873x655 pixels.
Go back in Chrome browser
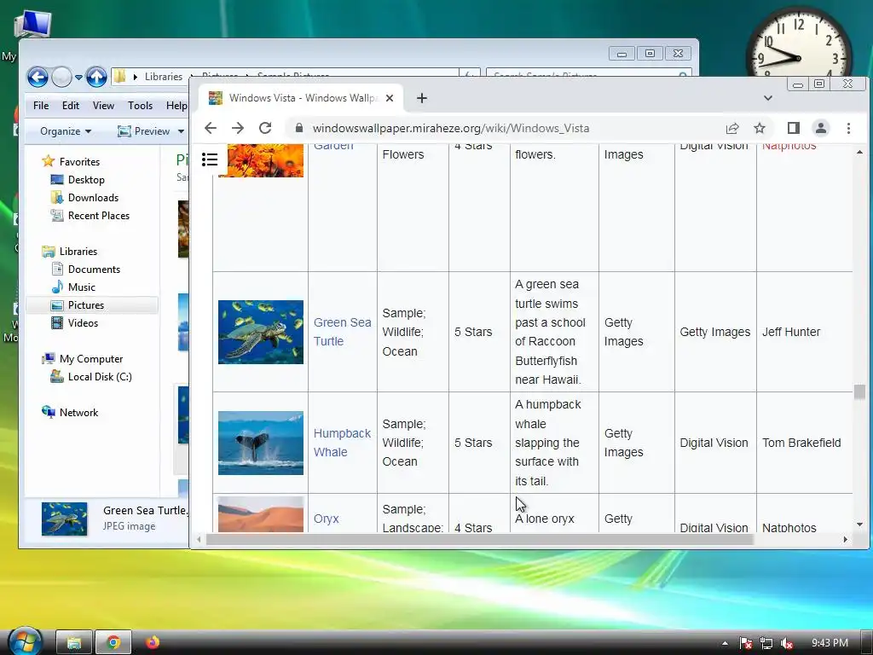[211, 128]
